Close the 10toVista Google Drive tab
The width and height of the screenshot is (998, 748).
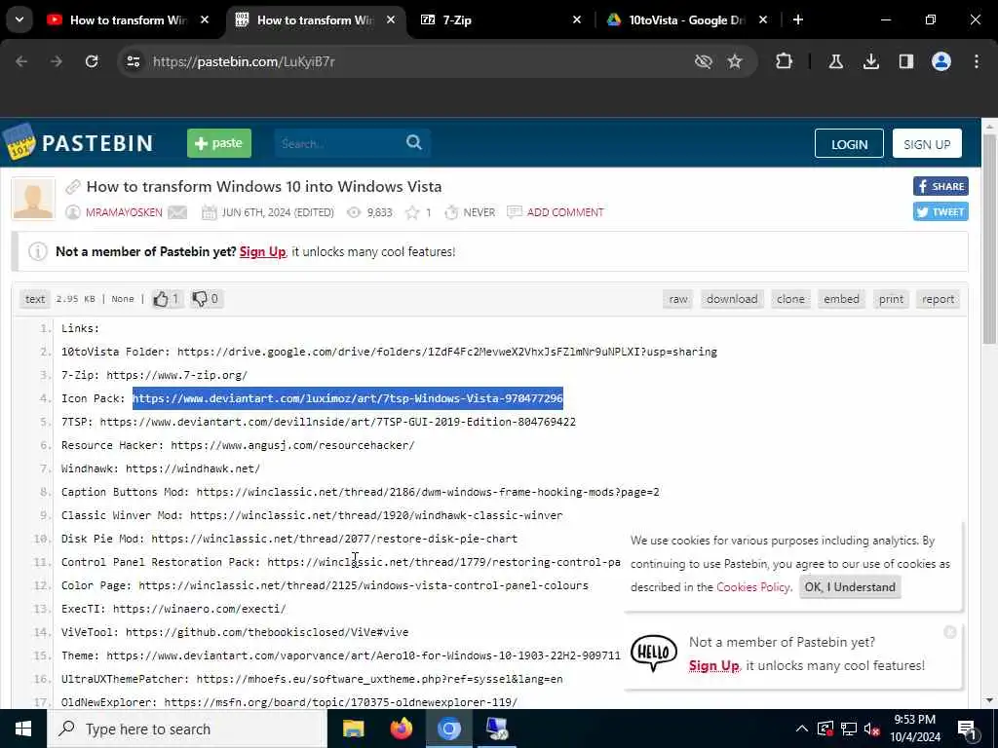click(x=763, y=20)
